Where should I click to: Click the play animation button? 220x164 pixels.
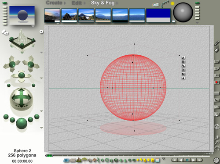(x=193, y=160)
